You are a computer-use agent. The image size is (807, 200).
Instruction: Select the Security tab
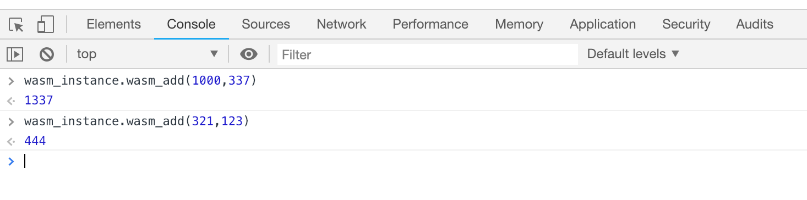[686, 24]
